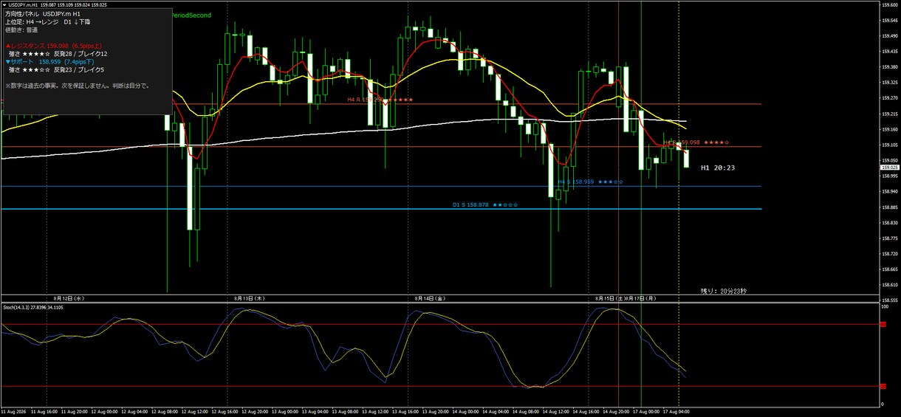The height and width of the screenshot is (417, 901).
Task: Click the four-star resistance strength rating in panel
Action: (36, 54)
